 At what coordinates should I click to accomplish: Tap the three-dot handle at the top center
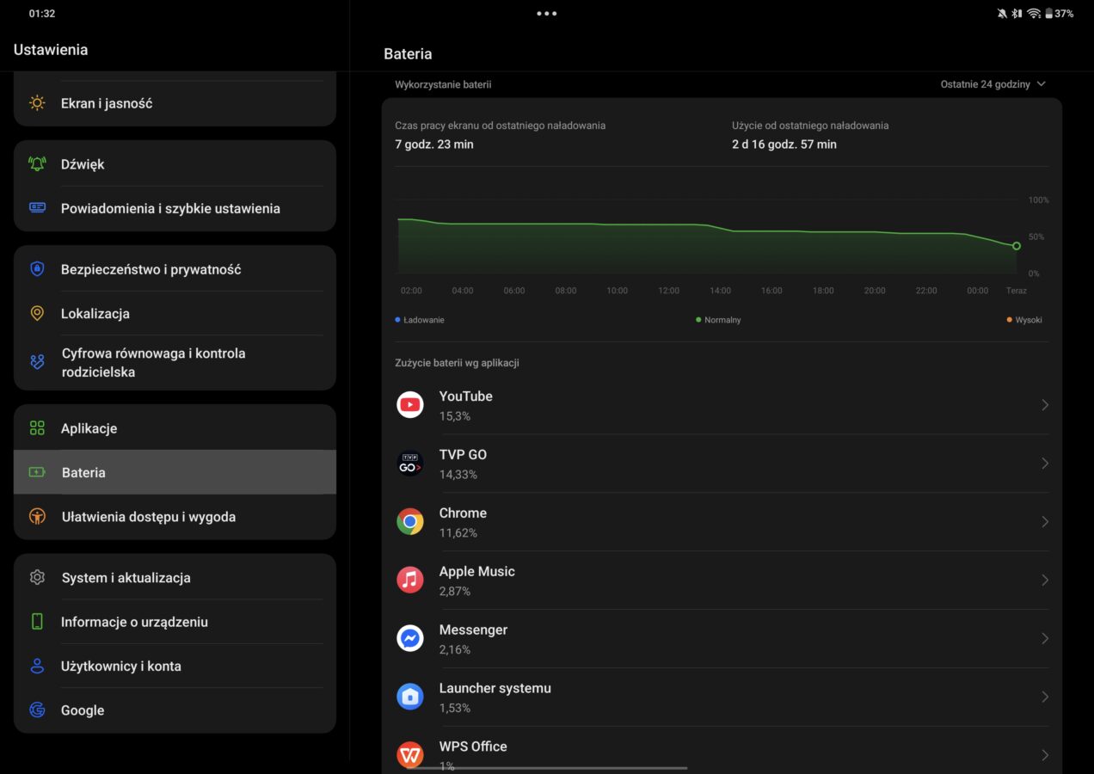click(547, 14)
